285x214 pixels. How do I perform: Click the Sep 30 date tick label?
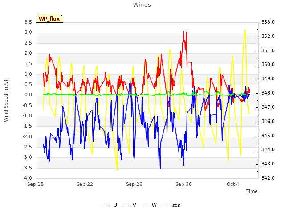[x=183, y=184]
